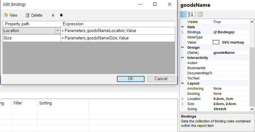255x132 pixels.
Task: Confirm bindings with the OK button
Action: click(130, 79)
